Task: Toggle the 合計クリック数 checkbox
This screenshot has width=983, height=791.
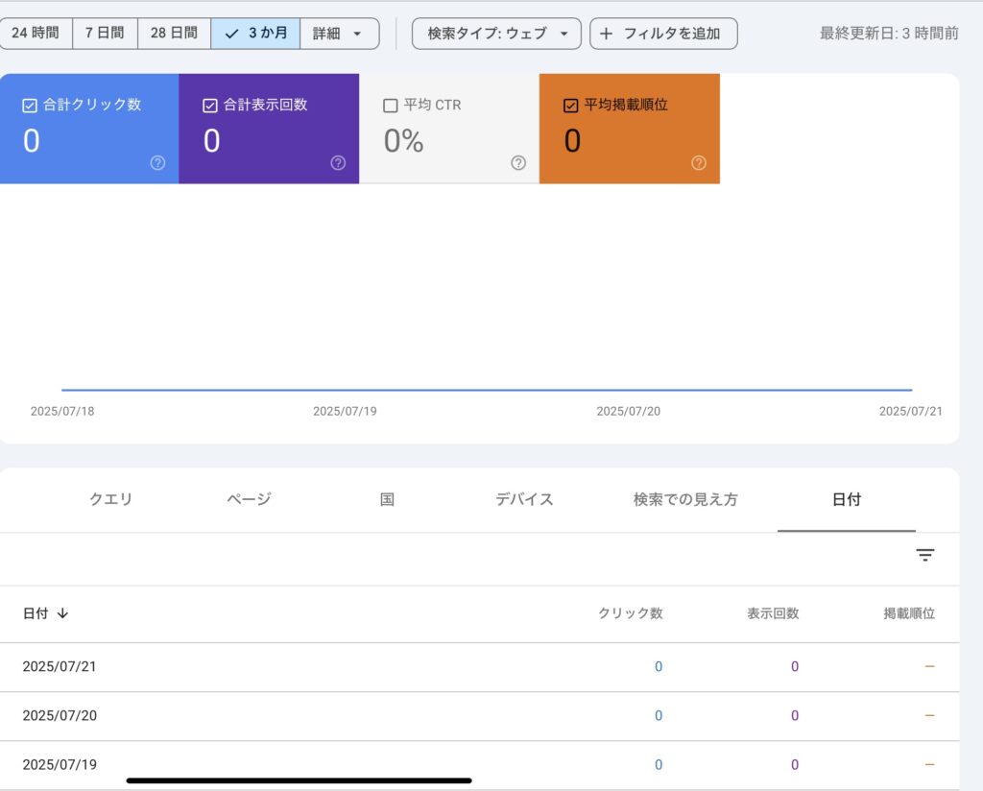Action: [x=30, y=106]
